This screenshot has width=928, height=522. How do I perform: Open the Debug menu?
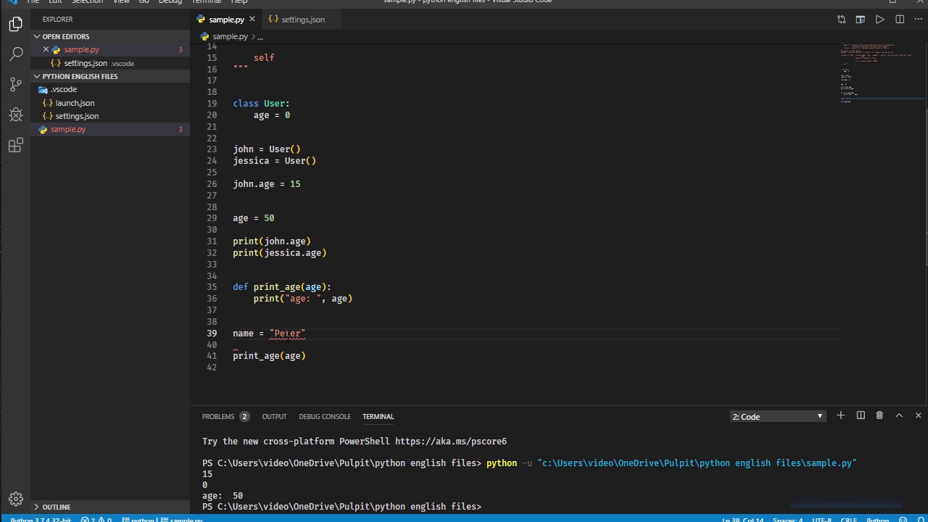click(170, 2)
